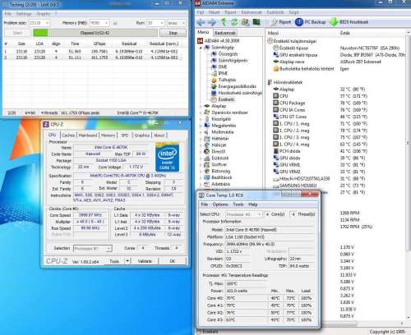The width and height of the screenshot is (411, 335).
Task: Open the Súgó menu in AIDA64
Action: pyautogui.click(x=293, y=12)
